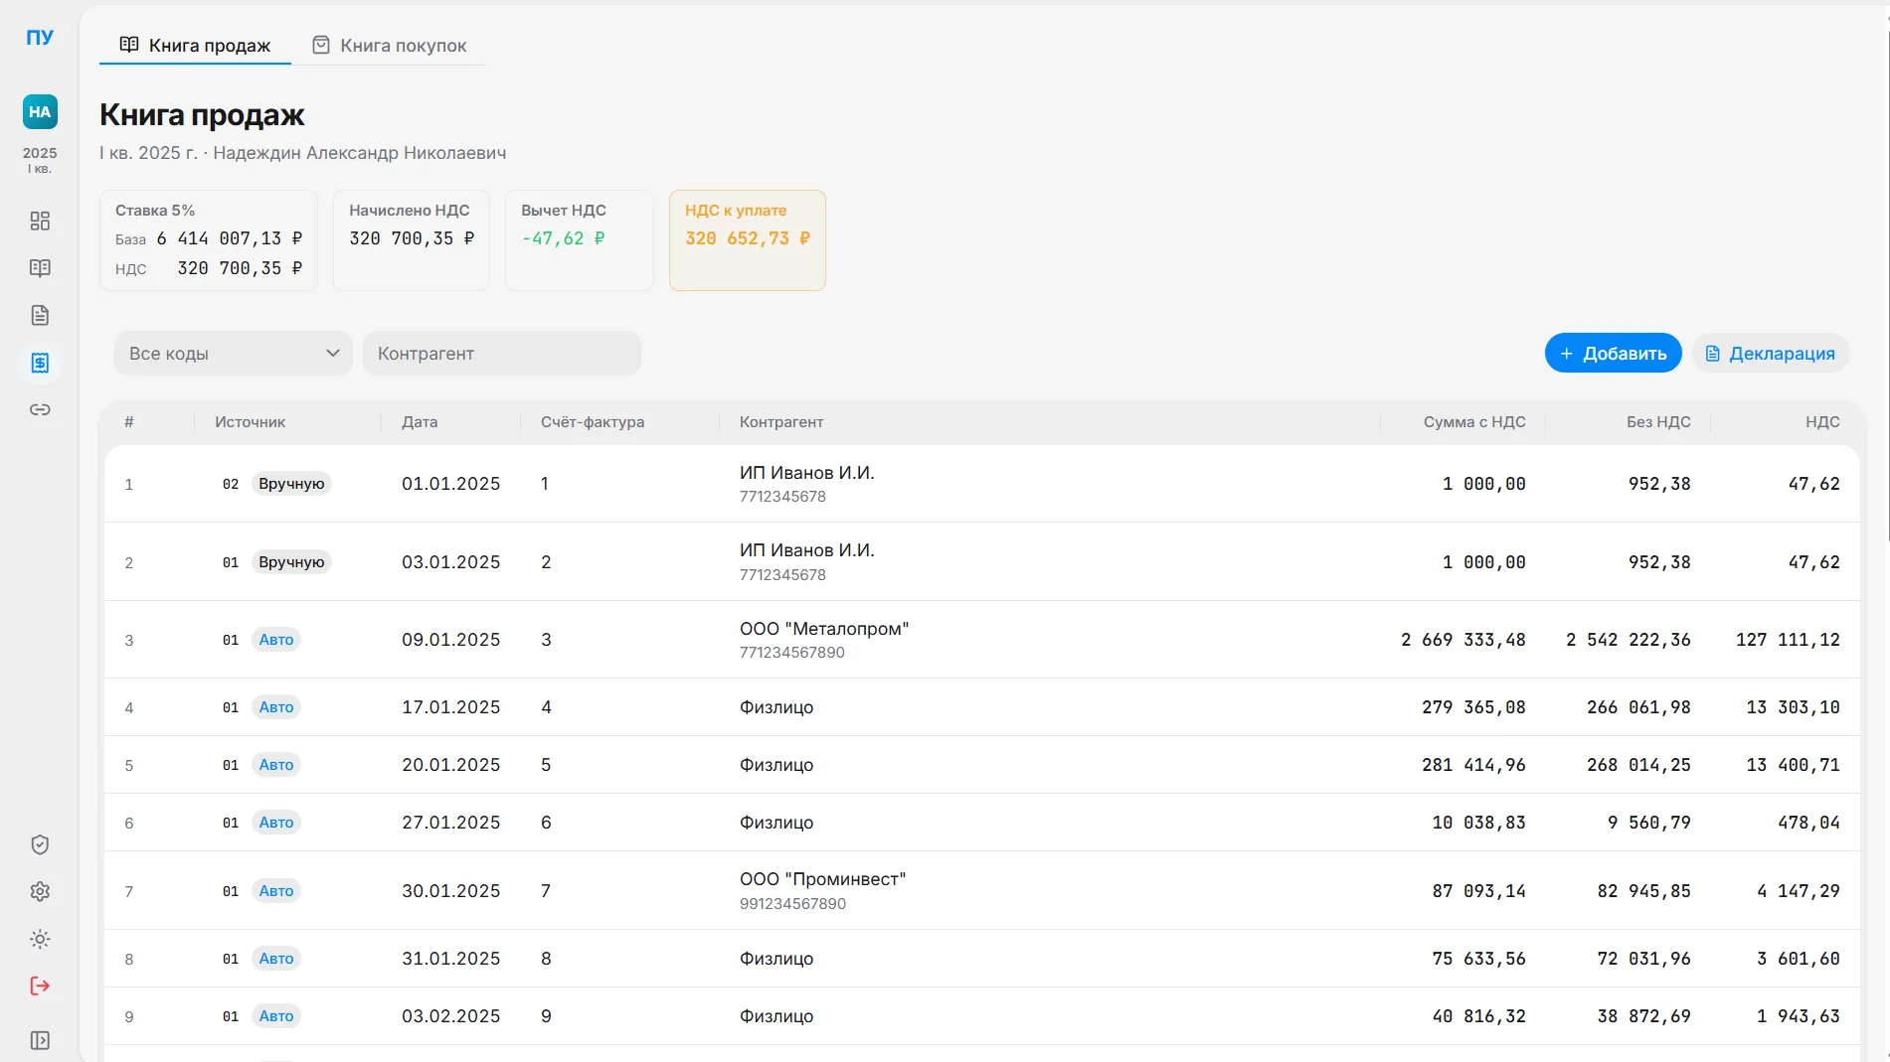Click the НДС к уплате summary card
This screenshot has height=1062, width=1890.
[x=747, y=240]
